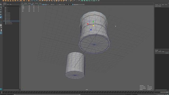Select the highlighted Scale tool
The width and height of the screenshot is (169, 95).
[x=1, y=17]
